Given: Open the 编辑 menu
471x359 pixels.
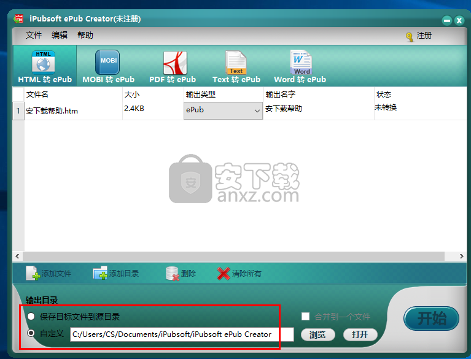Looking at the screenshot, I should (x=60, y=35).
